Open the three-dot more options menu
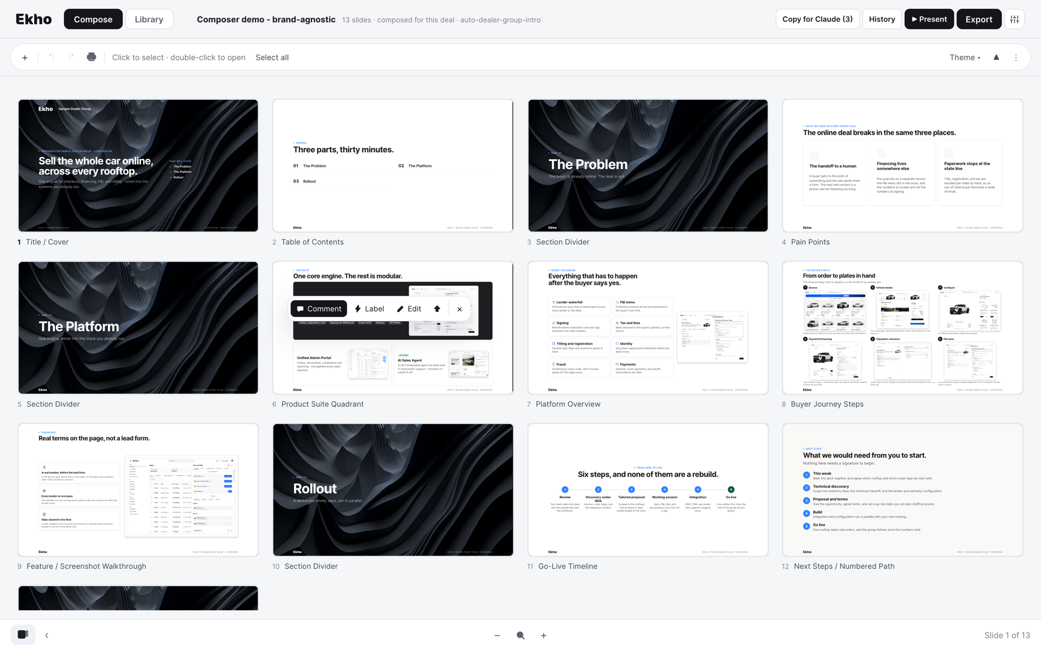This screenshot has width=1041, height=650. click(1016, 57)
